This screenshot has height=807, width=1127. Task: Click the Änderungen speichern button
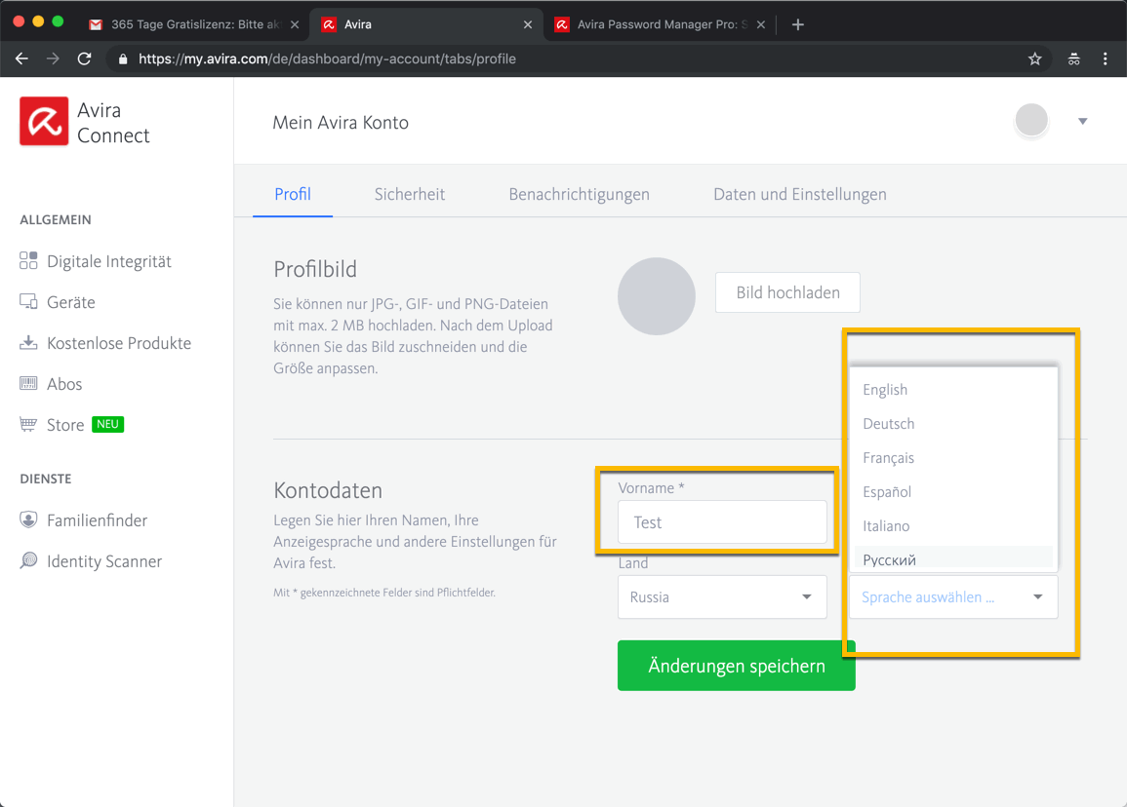(736, 666)
